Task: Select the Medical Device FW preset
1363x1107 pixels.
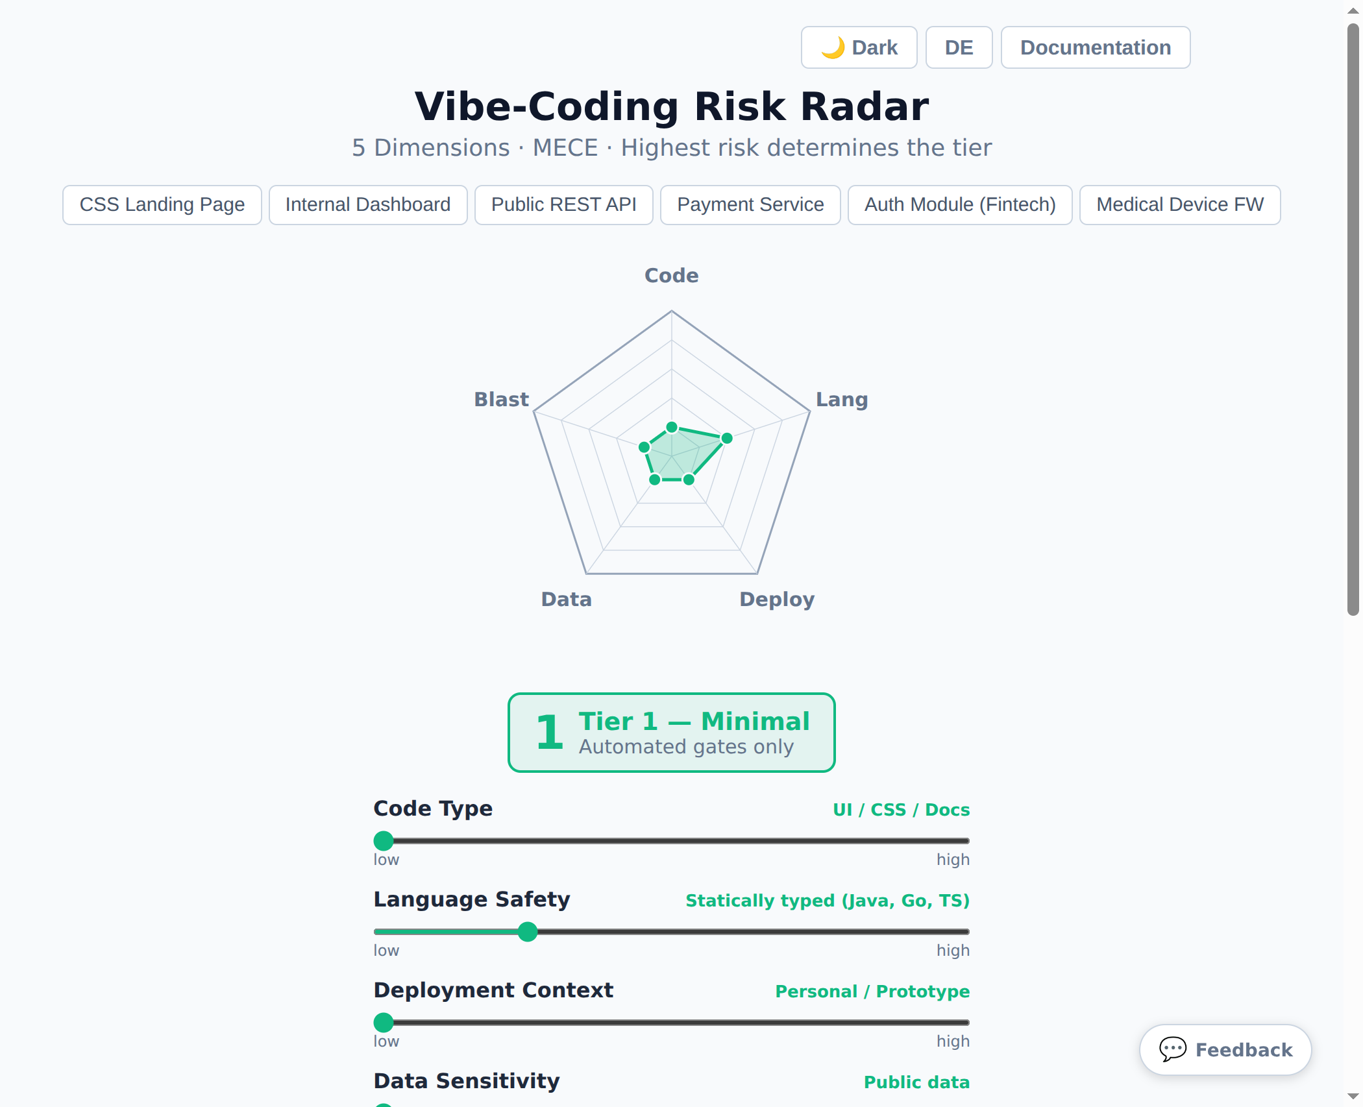Action: (1179, 204)
